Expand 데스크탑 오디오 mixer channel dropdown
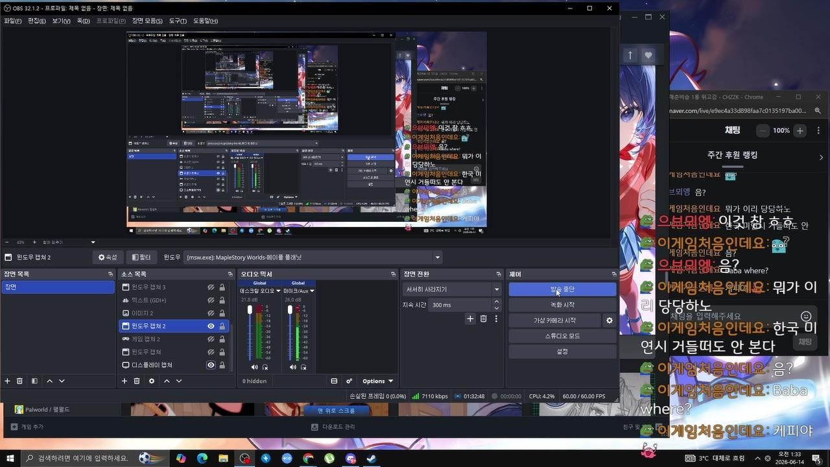The height and width of the screenshot is (467, 830). click(x=279, y=291)
